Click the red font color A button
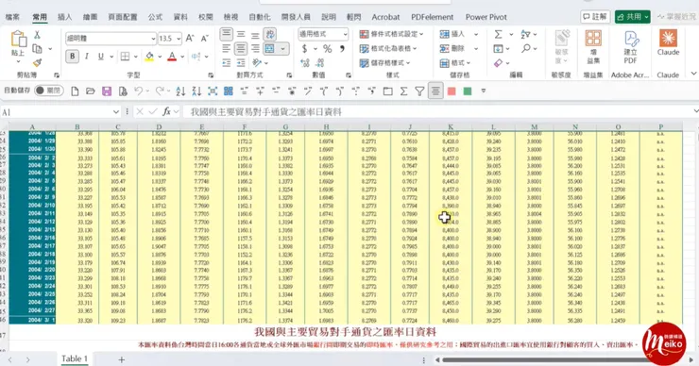Screen dimensions: 699x366 172,57
